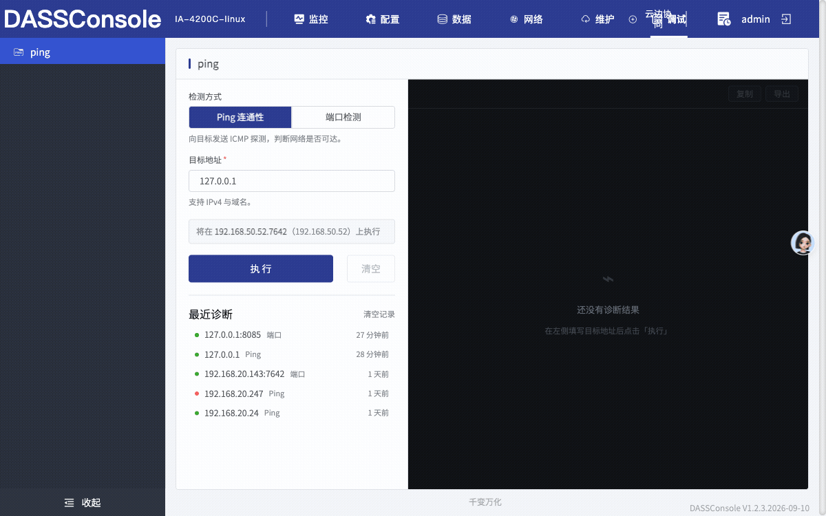Click the empty-result lightning icon
The image size is (826, 516).
tap(608, 279)
